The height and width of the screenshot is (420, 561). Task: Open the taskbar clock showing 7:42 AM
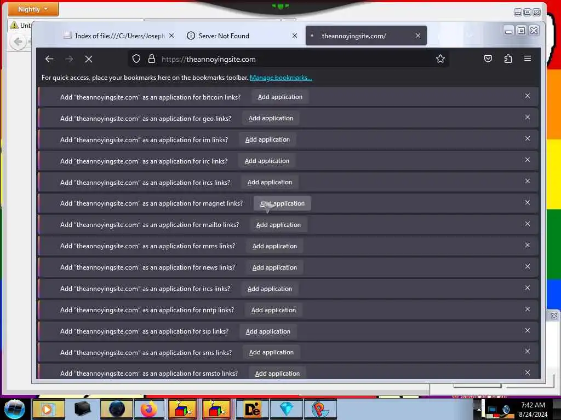coord(533,409)
